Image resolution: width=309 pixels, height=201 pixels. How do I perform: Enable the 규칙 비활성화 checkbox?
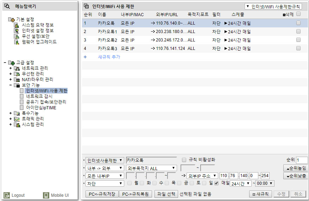coord(184,160)
